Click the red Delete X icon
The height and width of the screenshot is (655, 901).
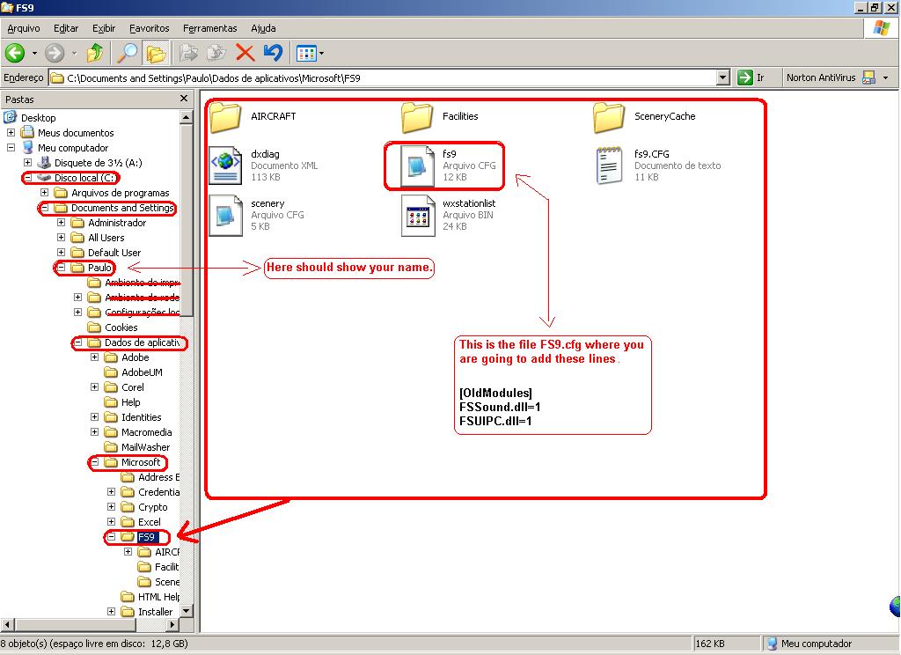(x=245, y=53)
